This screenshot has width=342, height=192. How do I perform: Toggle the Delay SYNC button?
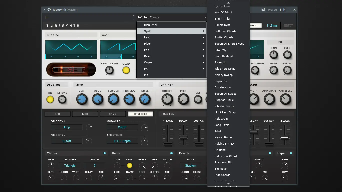click(x=130, y=165)
